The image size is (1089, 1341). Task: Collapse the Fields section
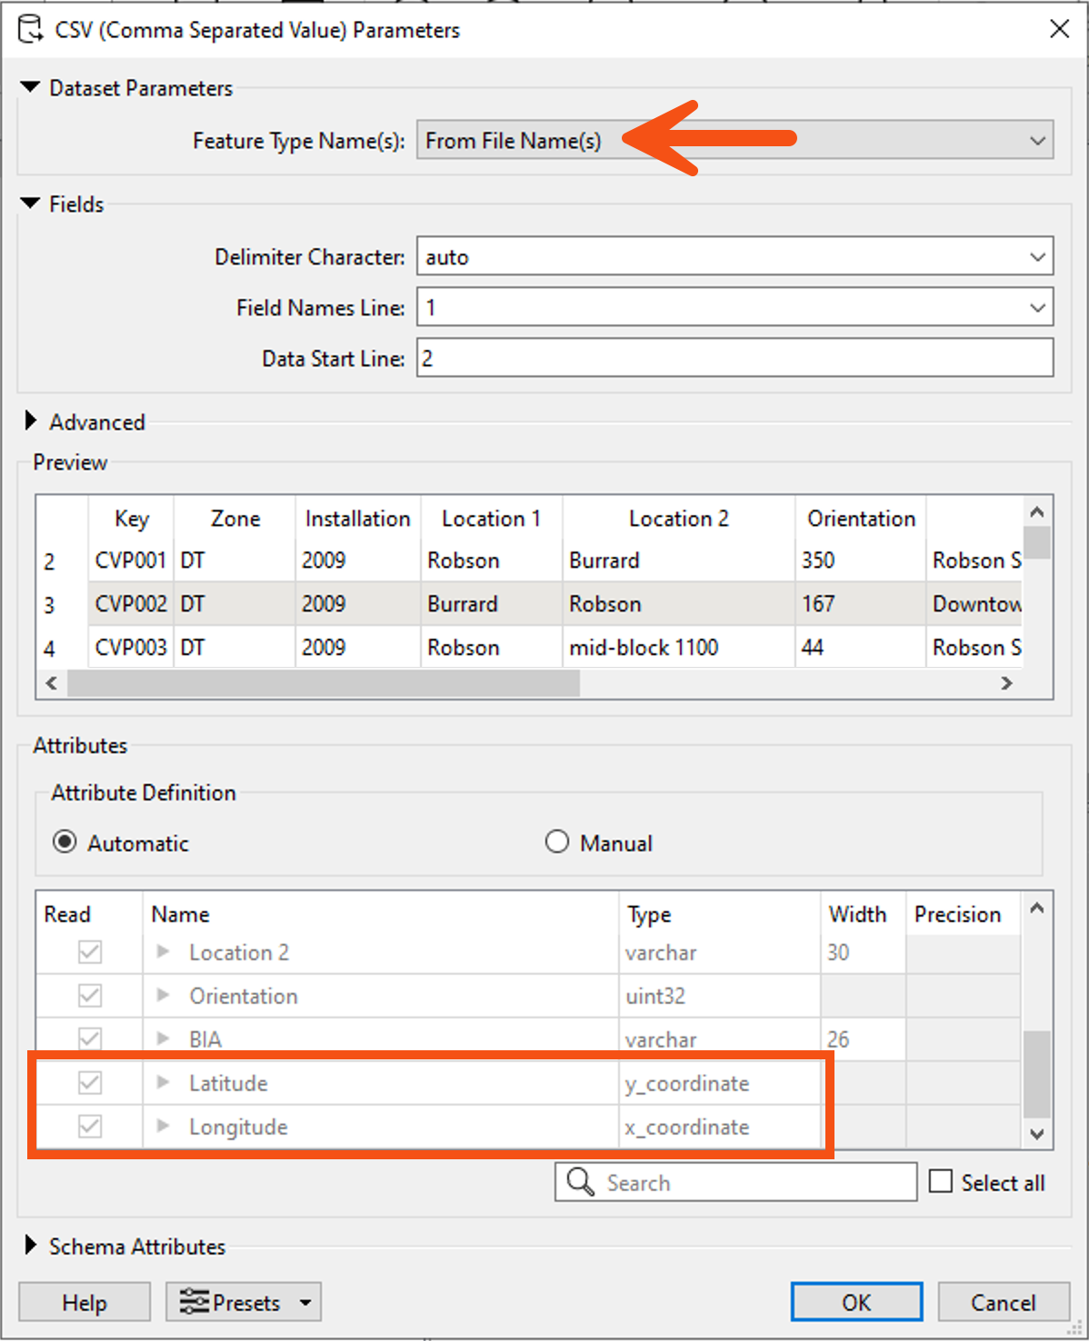tap(30, 204)
